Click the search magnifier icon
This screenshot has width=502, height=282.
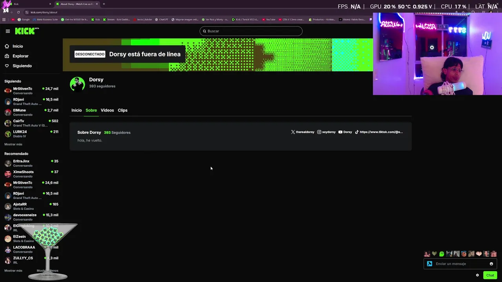[x=204, y=31]
